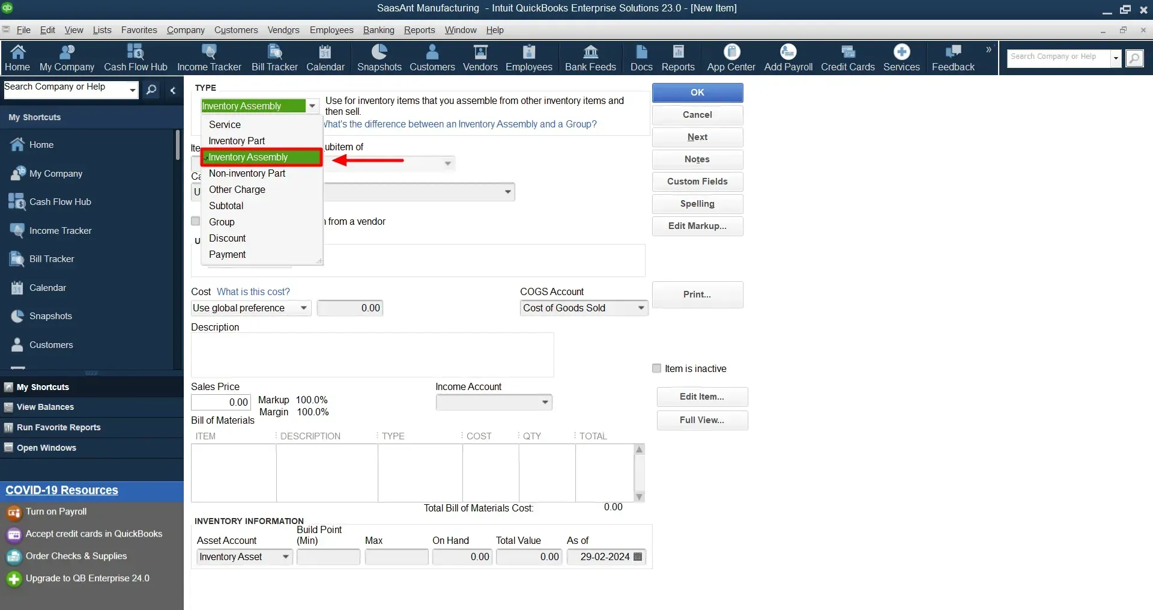1153x610 pixels.
Task: Open the Asset Account dropdown
Action: (x=286, y=557)
